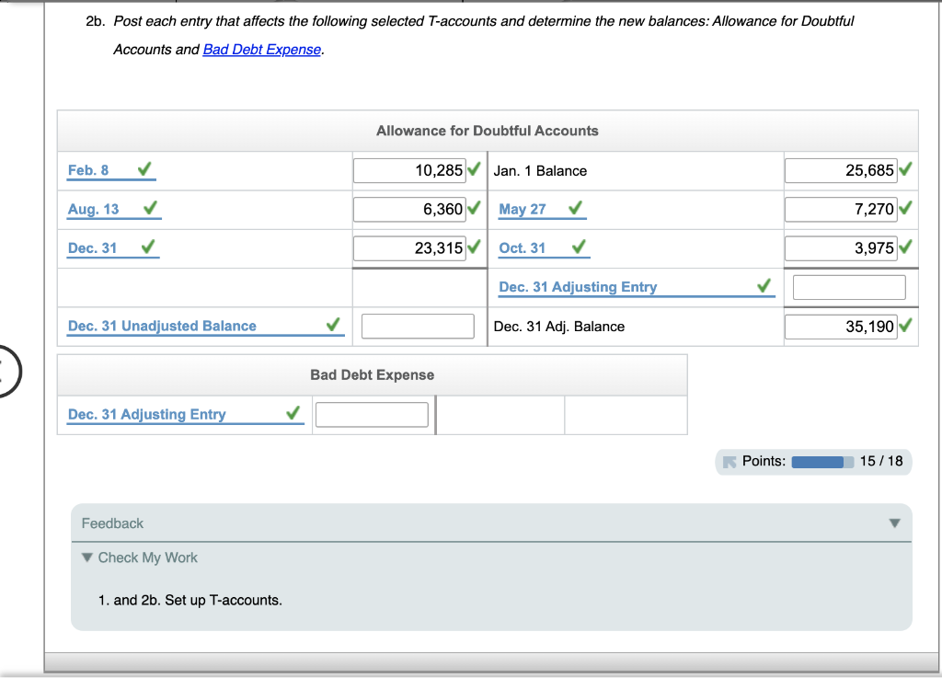Click the green checkmark beside 7,270
942x678 pixels.
point(905,208)
